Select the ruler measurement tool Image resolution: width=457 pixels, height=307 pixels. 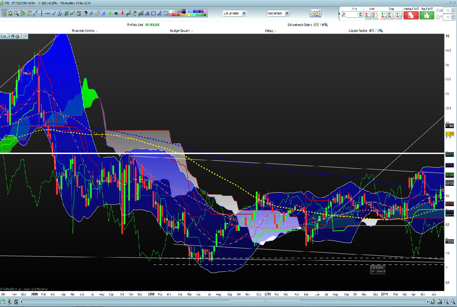(x=98, y=14)
